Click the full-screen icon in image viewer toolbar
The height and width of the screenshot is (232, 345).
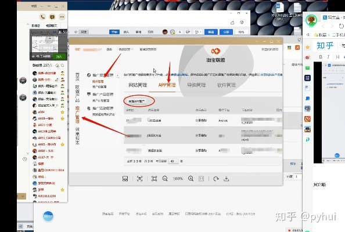point(140,179)
